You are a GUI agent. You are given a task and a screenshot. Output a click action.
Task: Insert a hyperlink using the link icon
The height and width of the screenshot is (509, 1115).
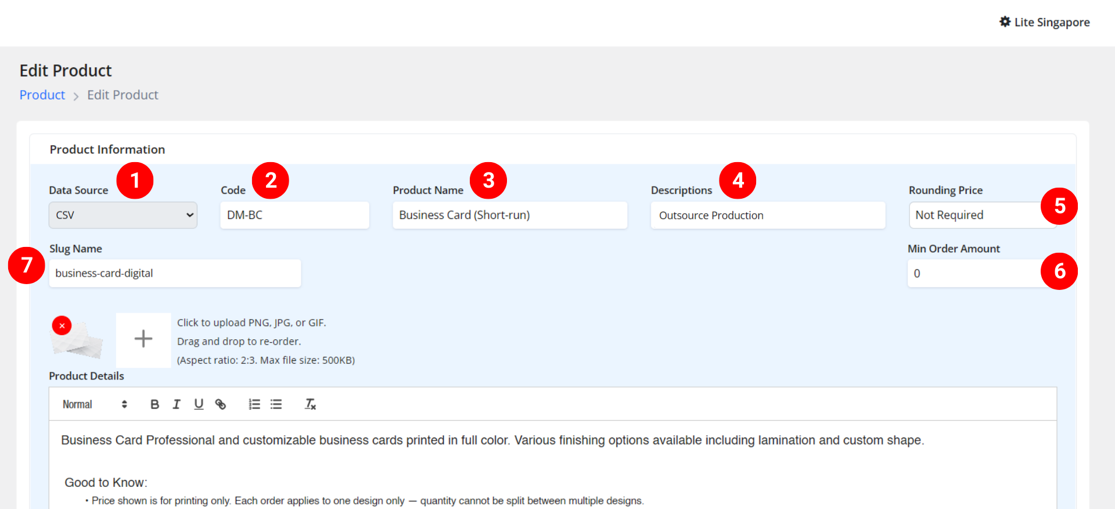pos(221,404)
